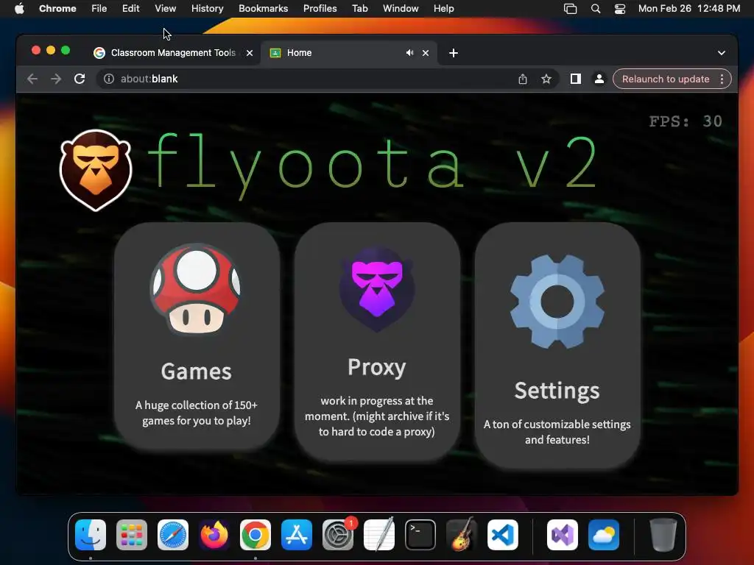Reload the current page
The width and height of the screenshot is (754, 565).
[x=80, y=79]
